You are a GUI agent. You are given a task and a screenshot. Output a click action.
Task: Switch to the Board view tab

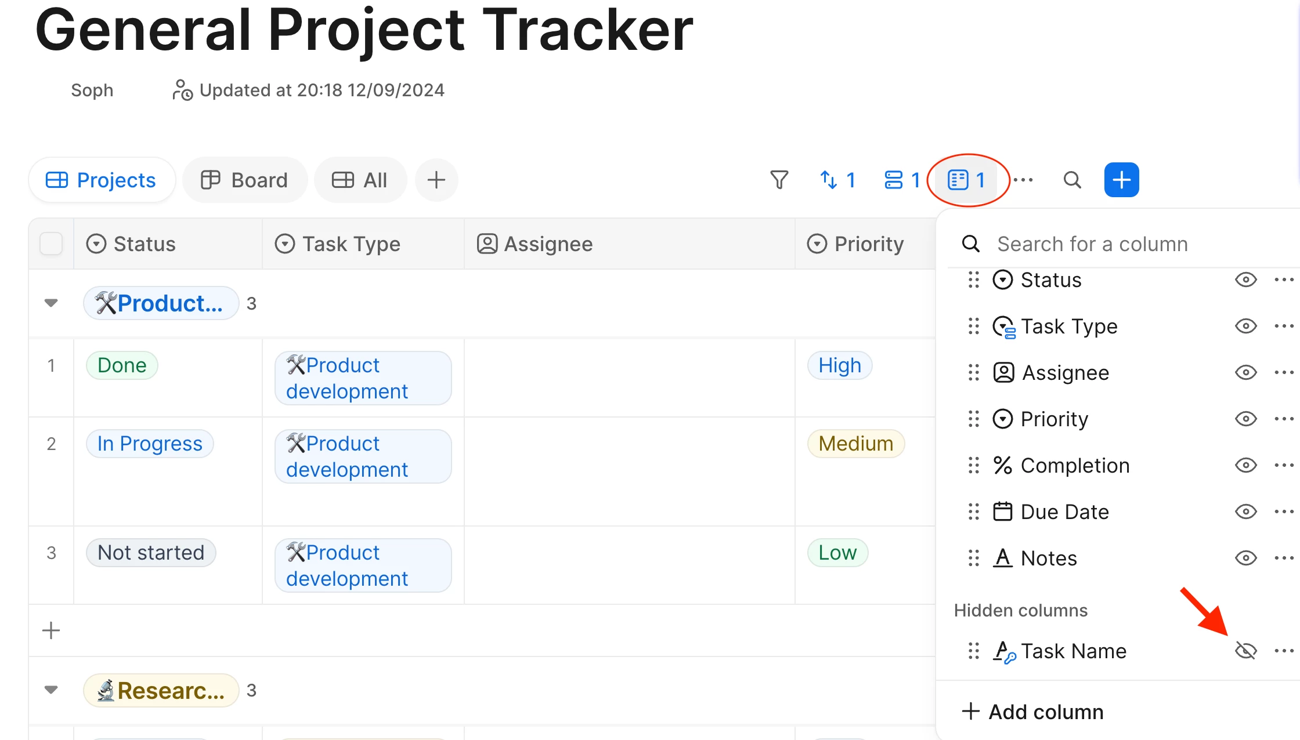[x=244, y=180]
